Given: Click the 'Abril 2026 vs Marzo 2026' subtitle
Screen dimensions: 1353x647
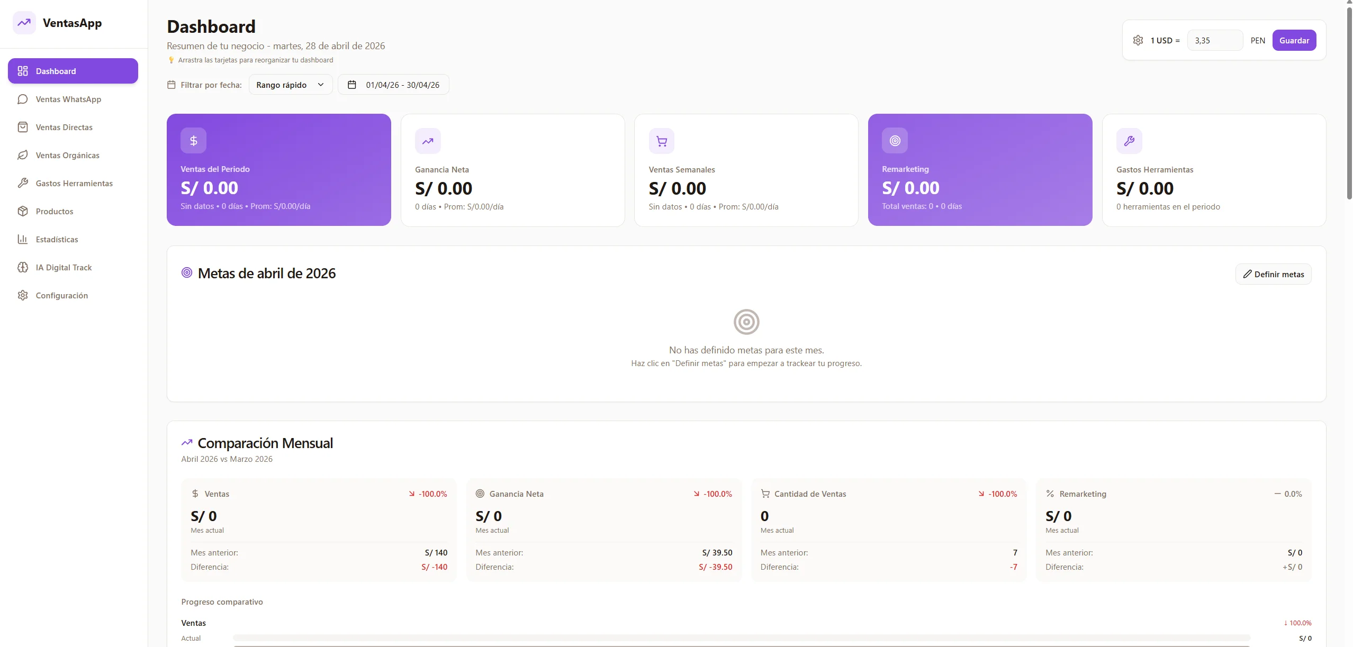Looking at the screenshot, I should (x=227, y=459).
